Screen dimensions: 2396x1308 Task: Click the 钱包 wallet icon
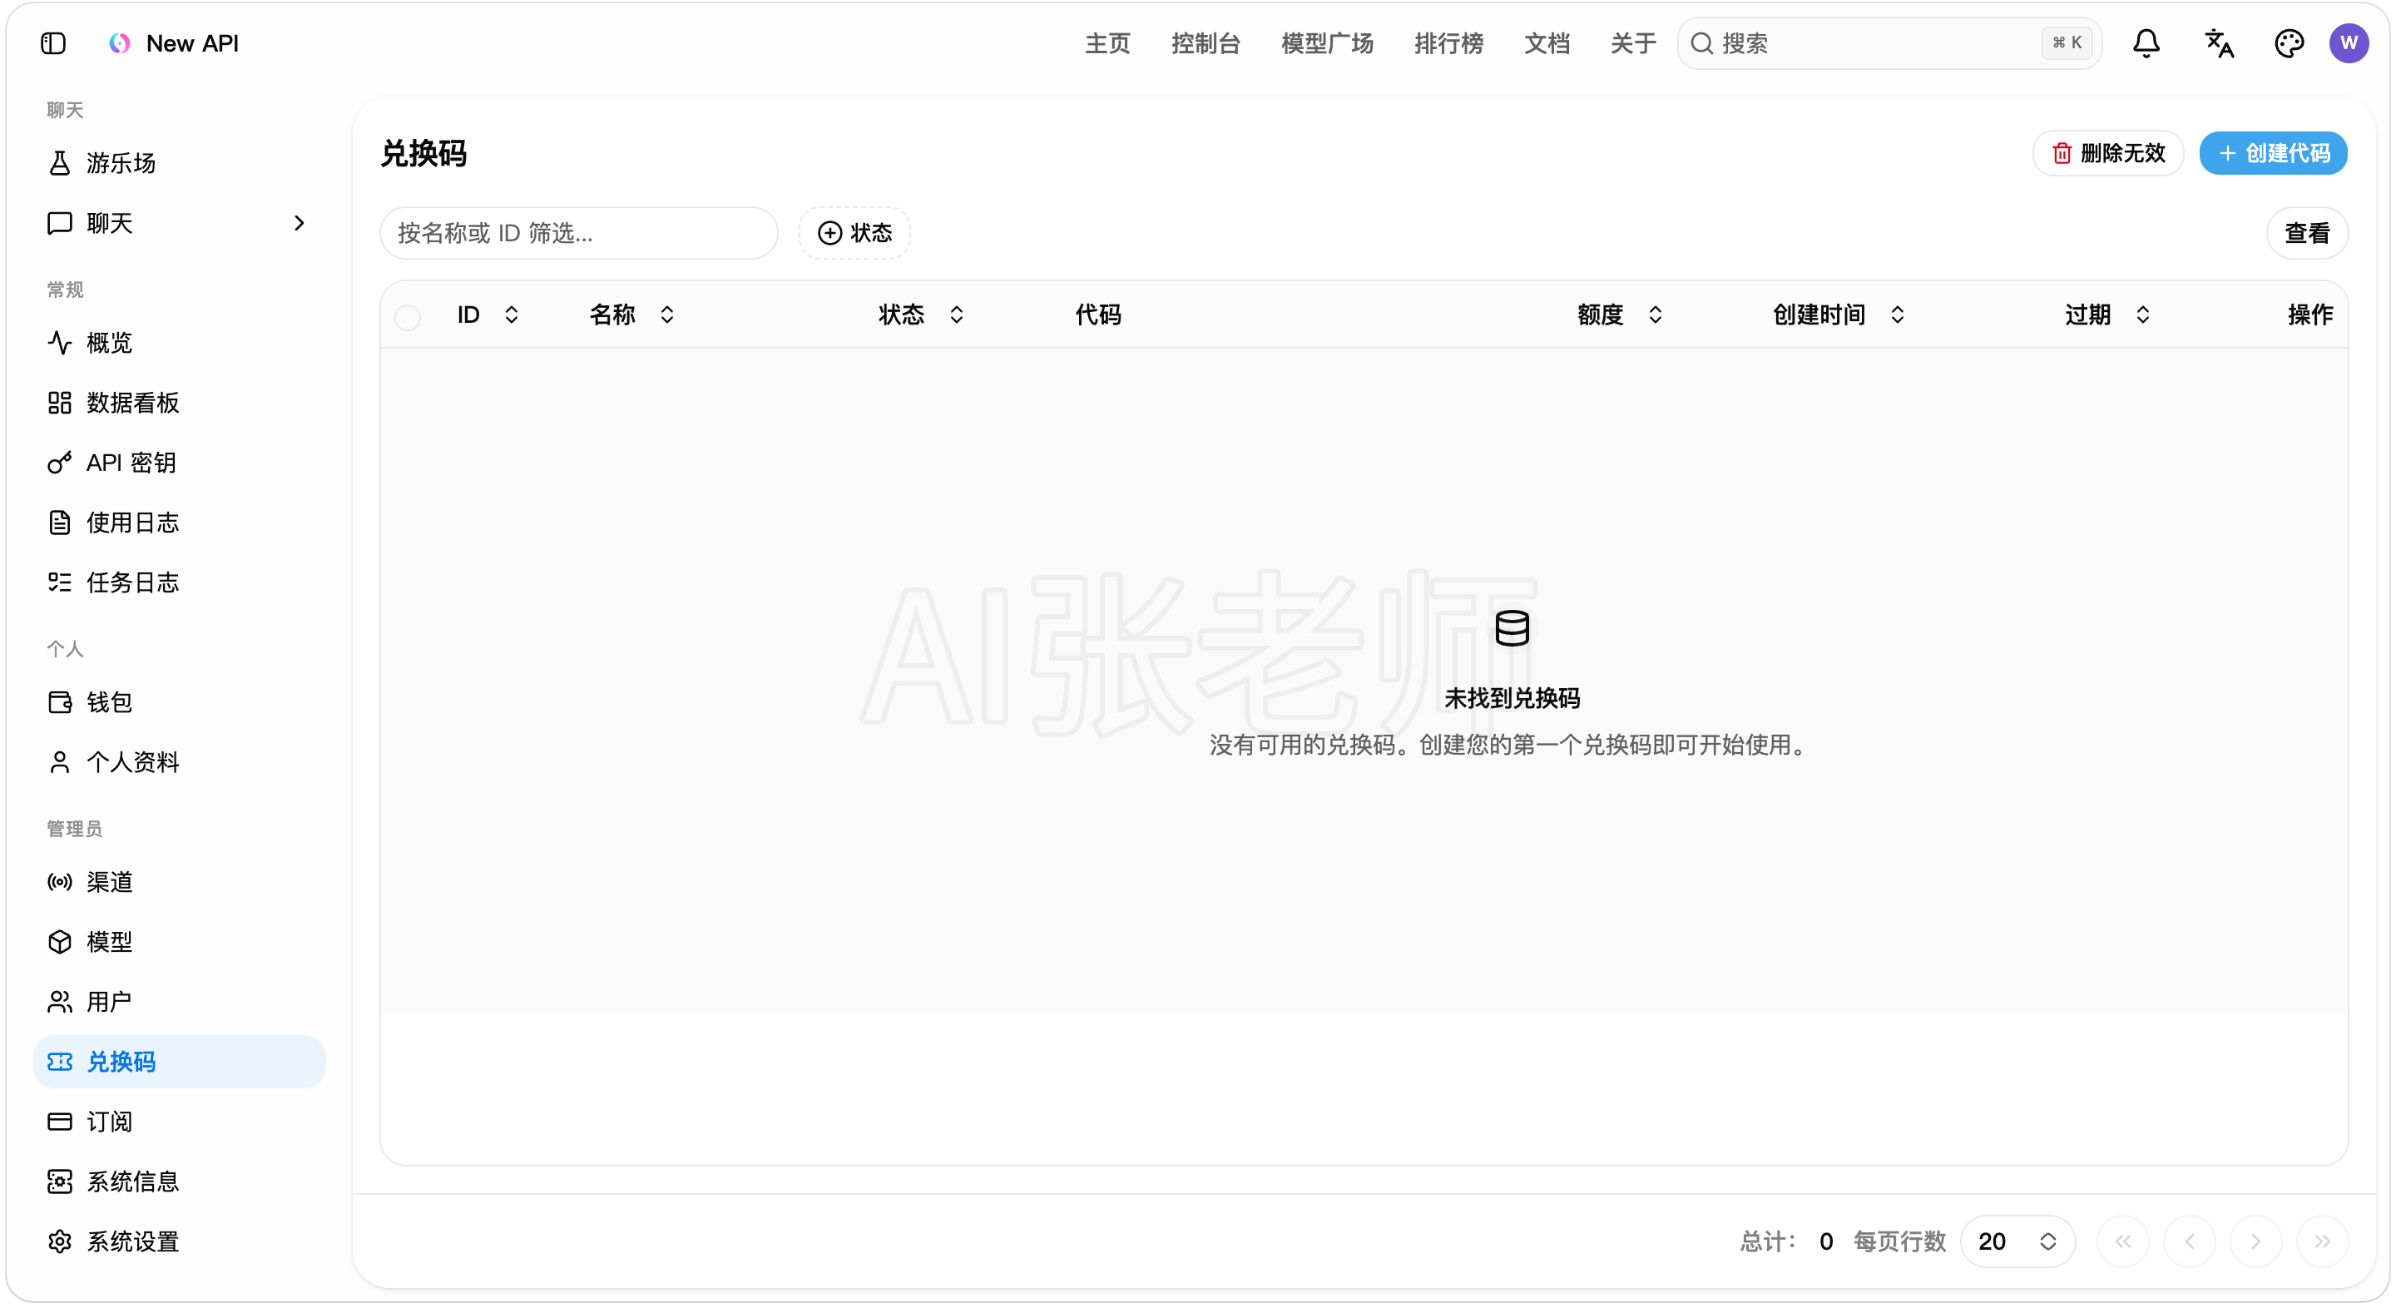(60, 702)
